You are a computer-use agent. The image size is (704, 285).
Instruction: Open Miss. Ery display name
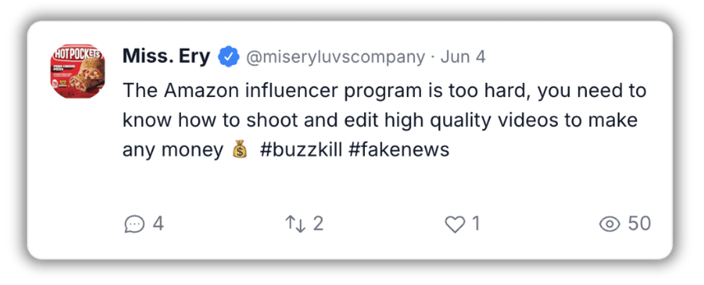tap(166, 57)
